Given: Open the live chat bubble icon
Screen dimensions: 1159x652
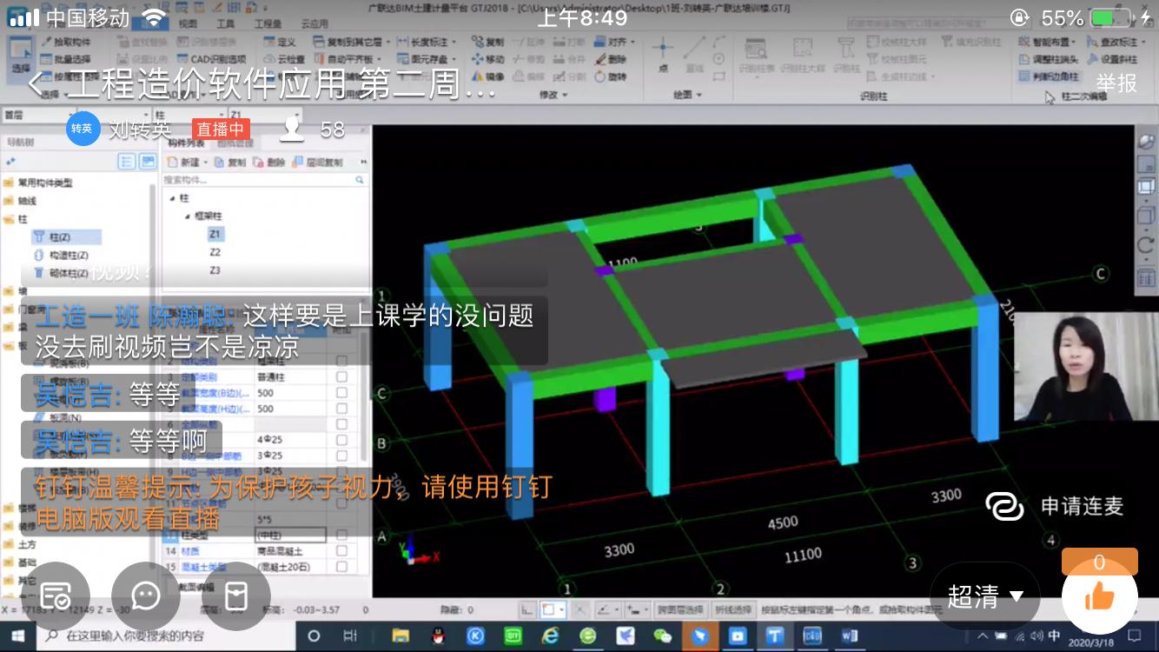Looking at the screenshot, I should [x=145, y=595].
